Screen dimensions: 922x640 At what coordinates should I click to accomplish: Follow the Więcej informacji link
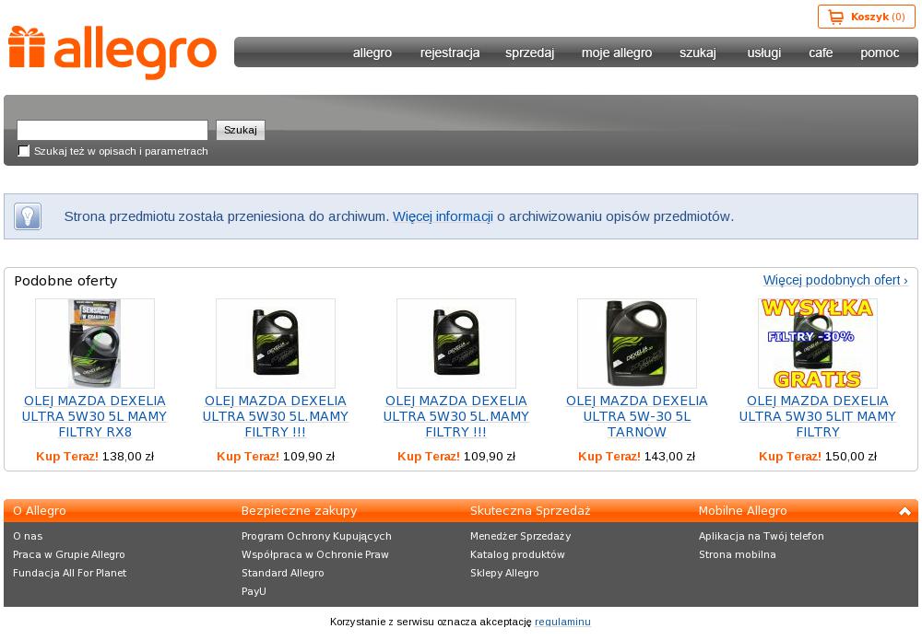pos(443,216)
